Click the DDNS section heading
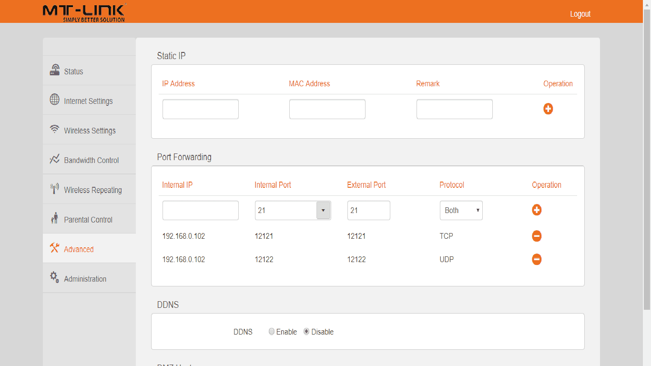Image resolution: width=651 pixels, height=366 pixels. (x=168, y=305)
